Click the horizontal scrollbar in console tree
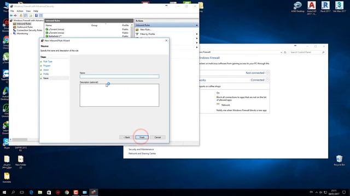 point(20,139)
